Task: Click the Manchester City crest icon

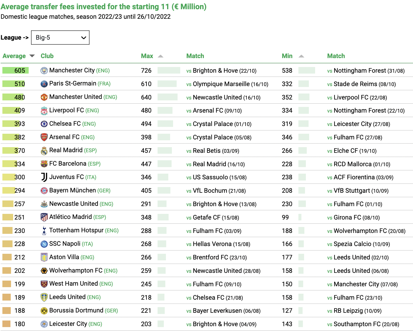Action: pos(44,71)
